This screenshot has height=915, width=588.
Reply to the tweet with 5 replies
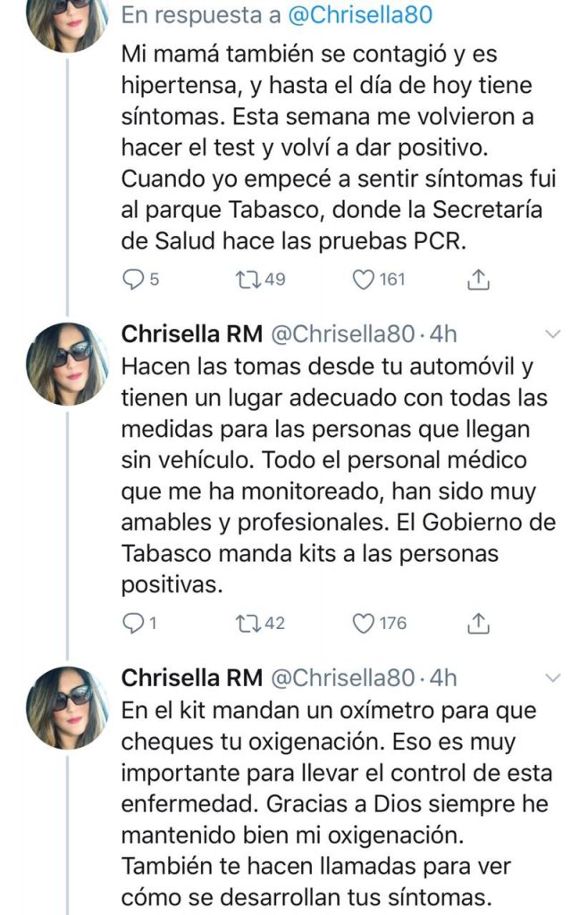click(x=132, y=281)
